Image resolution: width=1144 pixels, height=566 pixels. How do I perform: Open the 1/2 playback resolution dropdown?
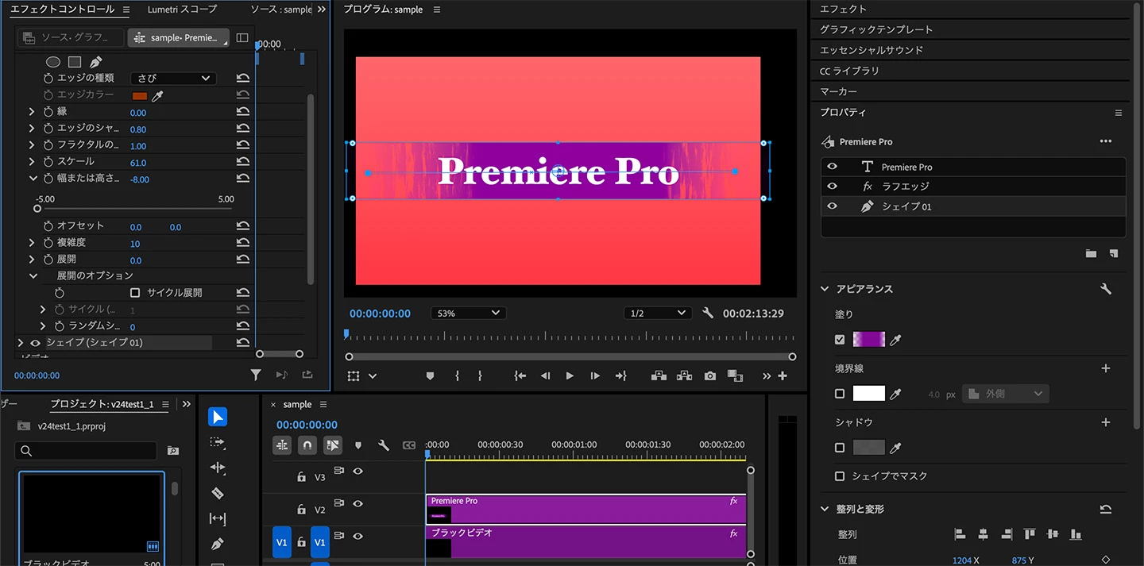click(658, 314)
